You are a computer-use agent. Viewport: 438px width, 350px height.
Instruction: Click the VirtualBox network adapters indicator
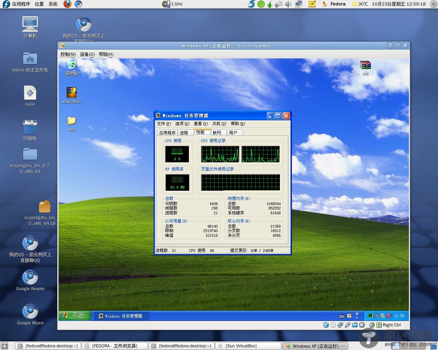point(340,325)
